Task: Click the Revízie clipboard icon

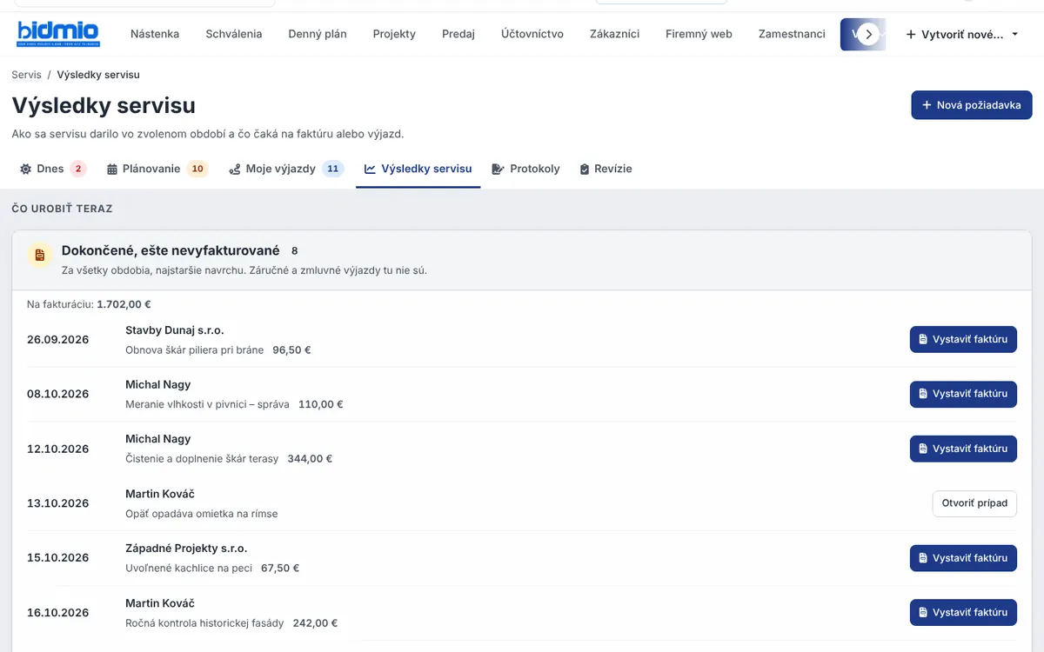Action: [585, 170]
